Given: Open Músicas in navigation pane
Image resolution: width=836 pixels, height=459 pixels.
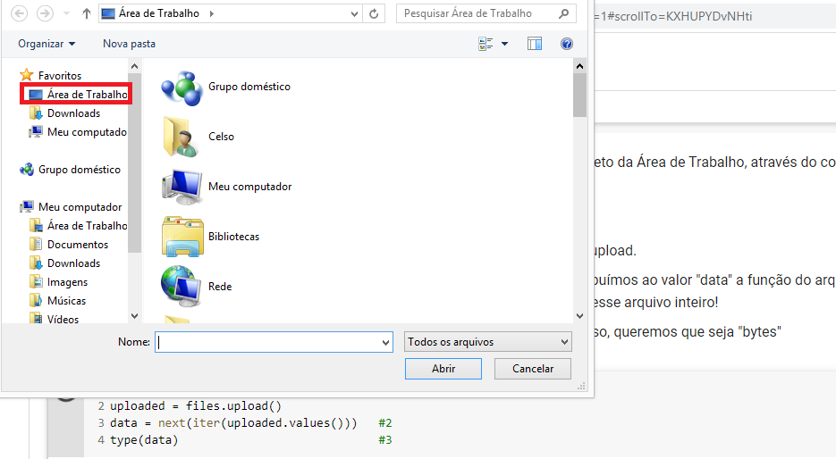Looking at the screenshot, I should pyautogui.click(x=57, y=300).
